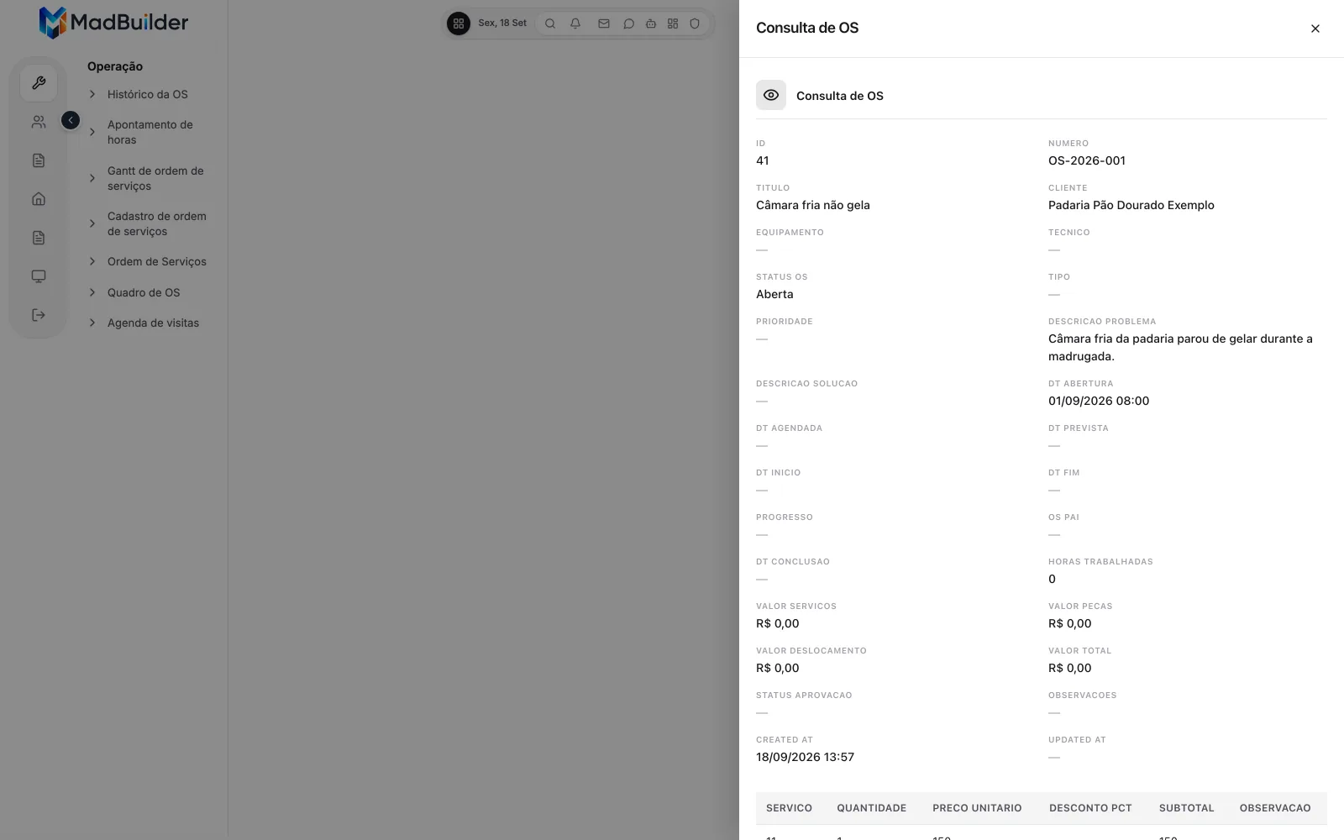Click client name Padaria Pão Dourado Exemplo
The width and height of the screenshot is (1344, 840).
[1131, 205]
